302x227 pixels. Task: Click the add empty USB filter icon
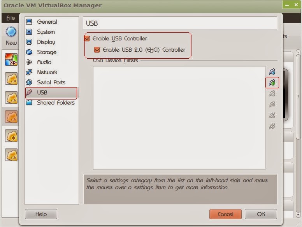click(x=272, y=72)
